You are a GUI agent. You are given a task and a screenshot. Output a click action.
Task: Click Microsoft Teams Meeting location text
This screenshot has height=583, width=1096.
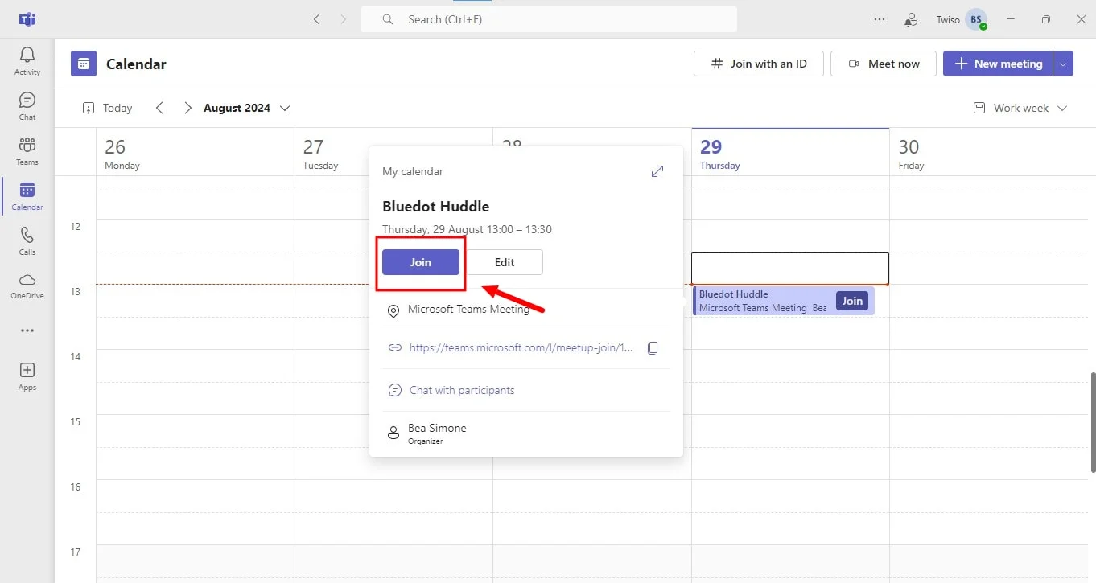[468, 309]
